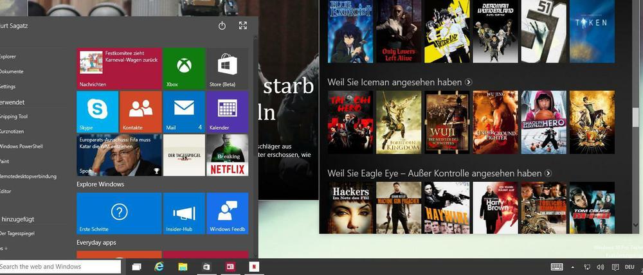The width and height of the screenshot is (643, 275).
Task: Change the DEU input language
Action: point(629,267)
